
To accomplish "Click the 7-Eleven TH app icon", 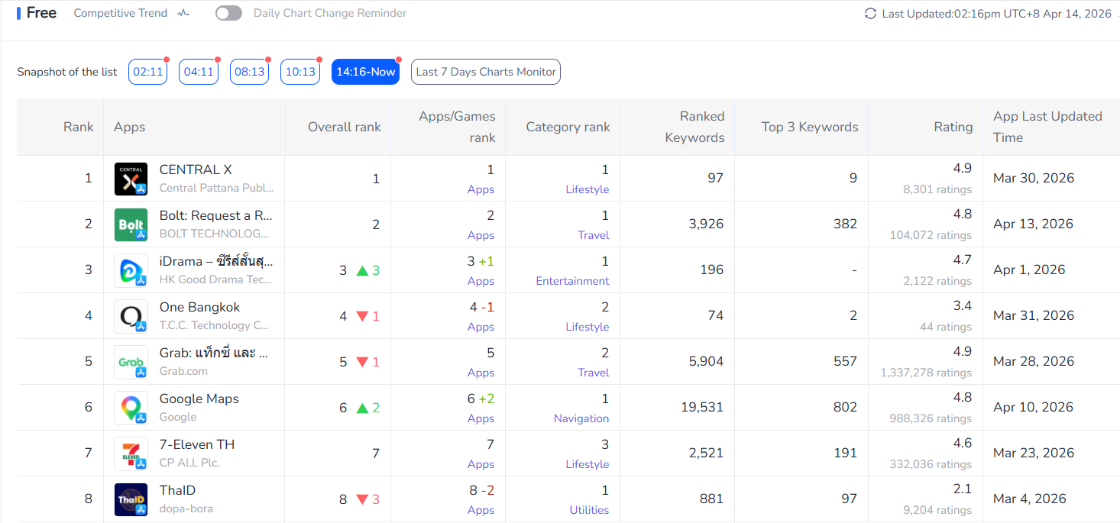I will click(x=131, y=453).
